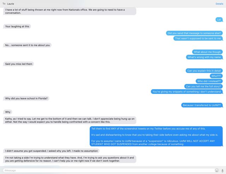The image size is (226, 174).
Task: Click 'Said you miss led them' message
Action: click(18, 64)
